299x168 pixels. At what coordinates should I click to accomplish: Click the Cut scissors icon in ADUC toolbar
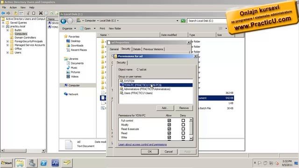(28, 13)
